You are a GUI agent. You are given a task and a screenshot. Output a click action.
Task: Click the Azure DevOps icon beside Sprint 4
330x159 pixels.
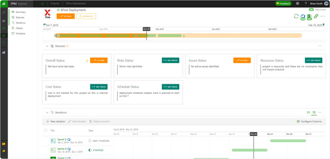[x=69, y=149]
